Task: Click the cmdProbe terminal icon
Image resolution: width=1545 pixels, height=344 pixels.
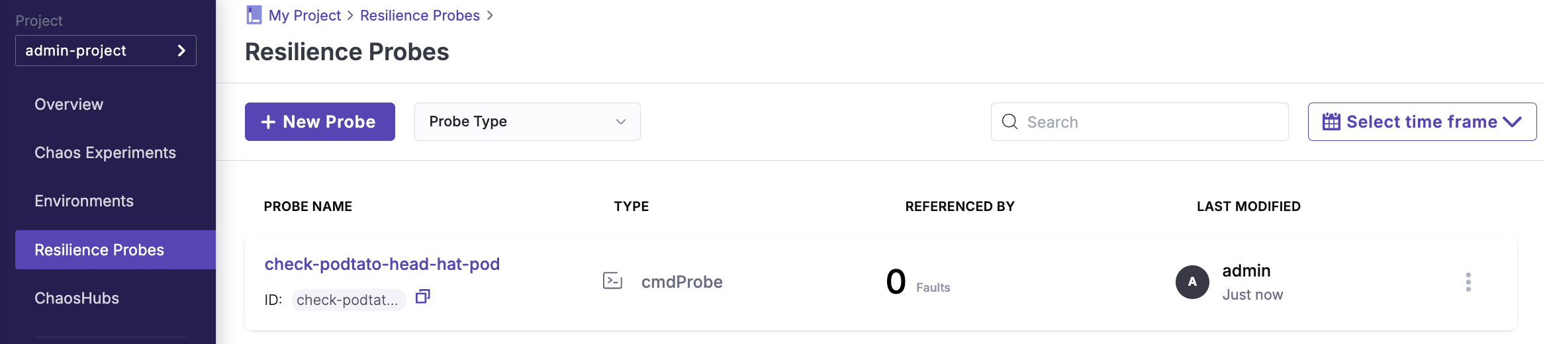Action: click(x=612, y=281)
